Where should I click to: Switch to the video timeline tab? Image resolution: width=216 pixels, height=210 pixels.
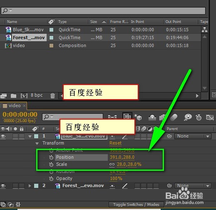(15, 105)
